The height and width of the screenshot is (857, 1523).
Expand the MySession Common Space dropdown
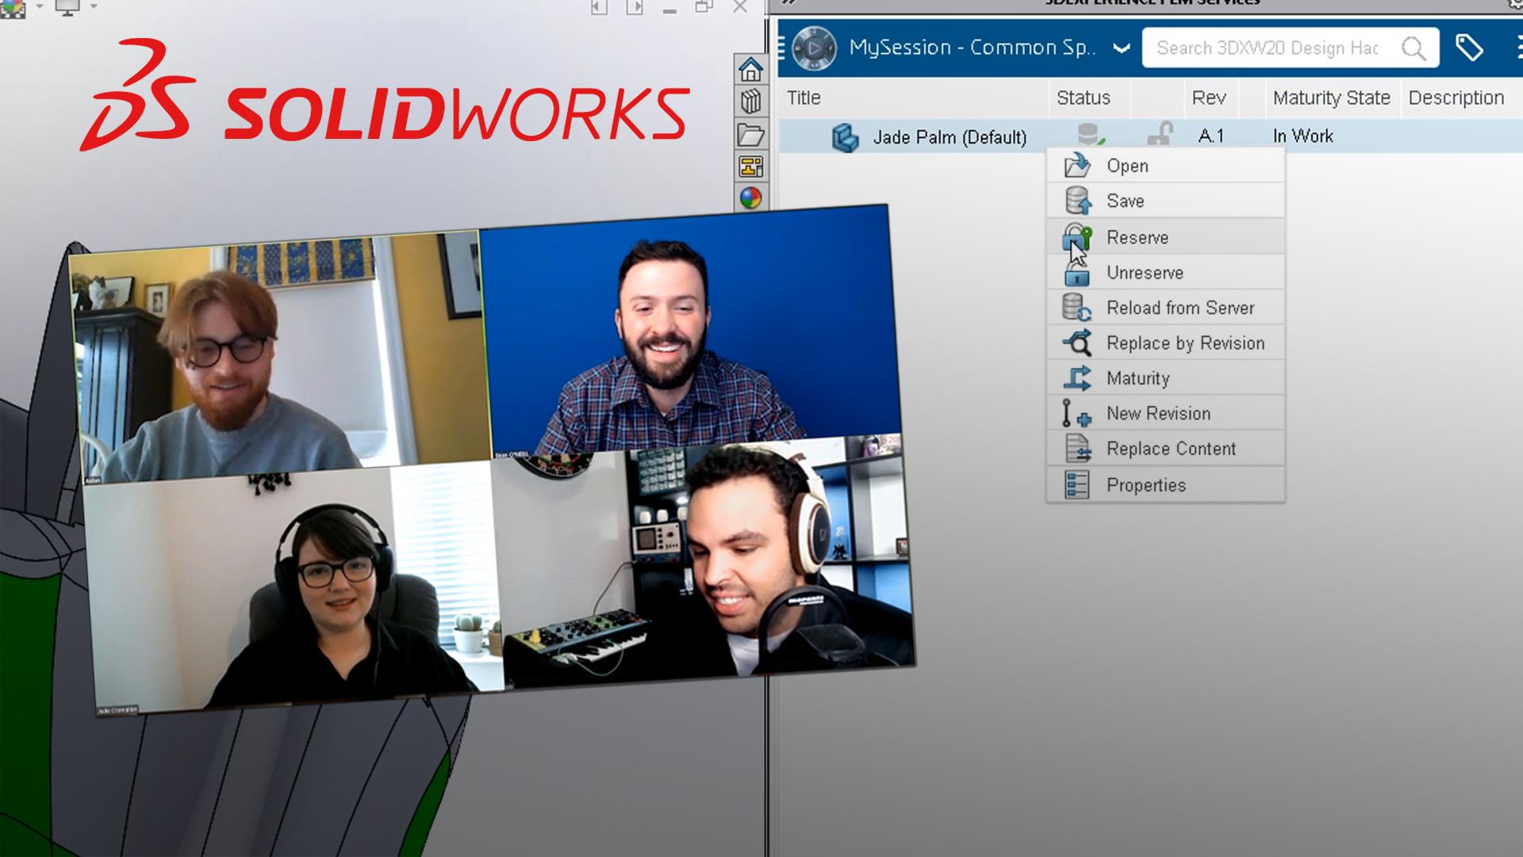tap(1122, 48)
